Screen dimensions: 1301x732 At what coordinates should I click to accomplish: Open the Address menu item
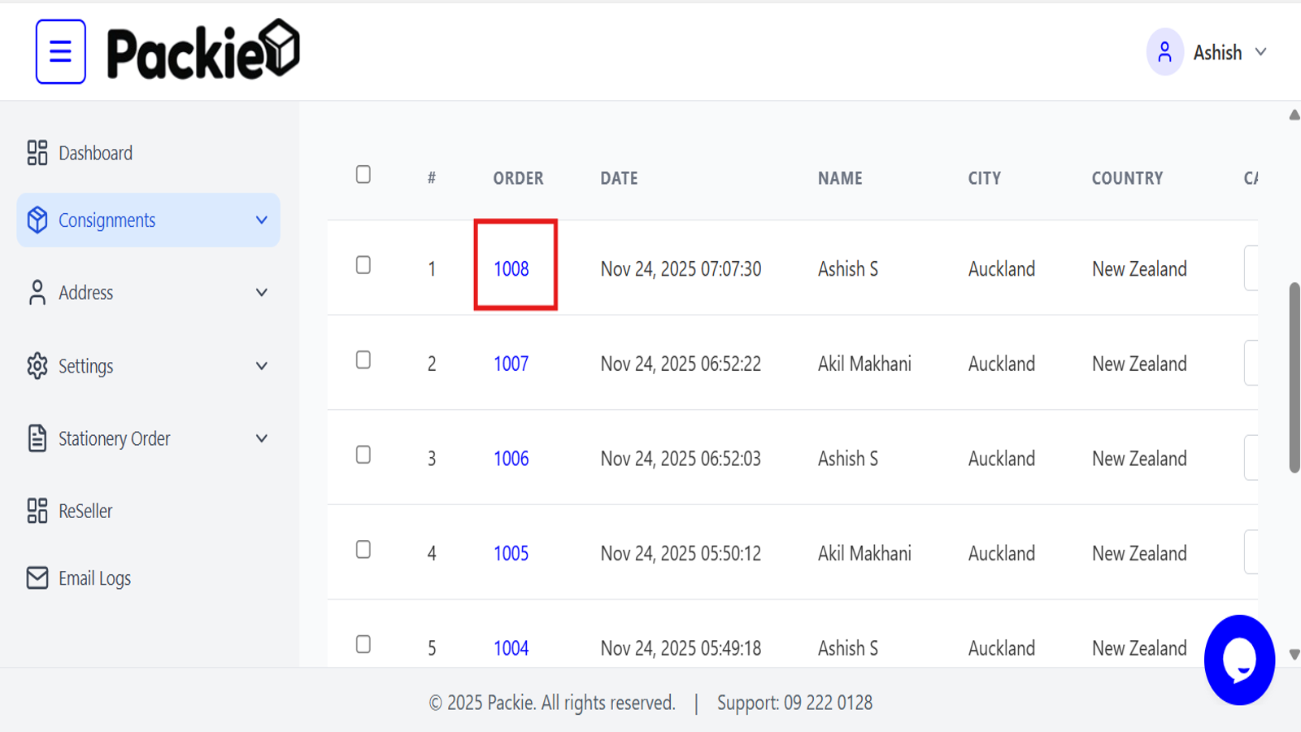coord(85,293)
